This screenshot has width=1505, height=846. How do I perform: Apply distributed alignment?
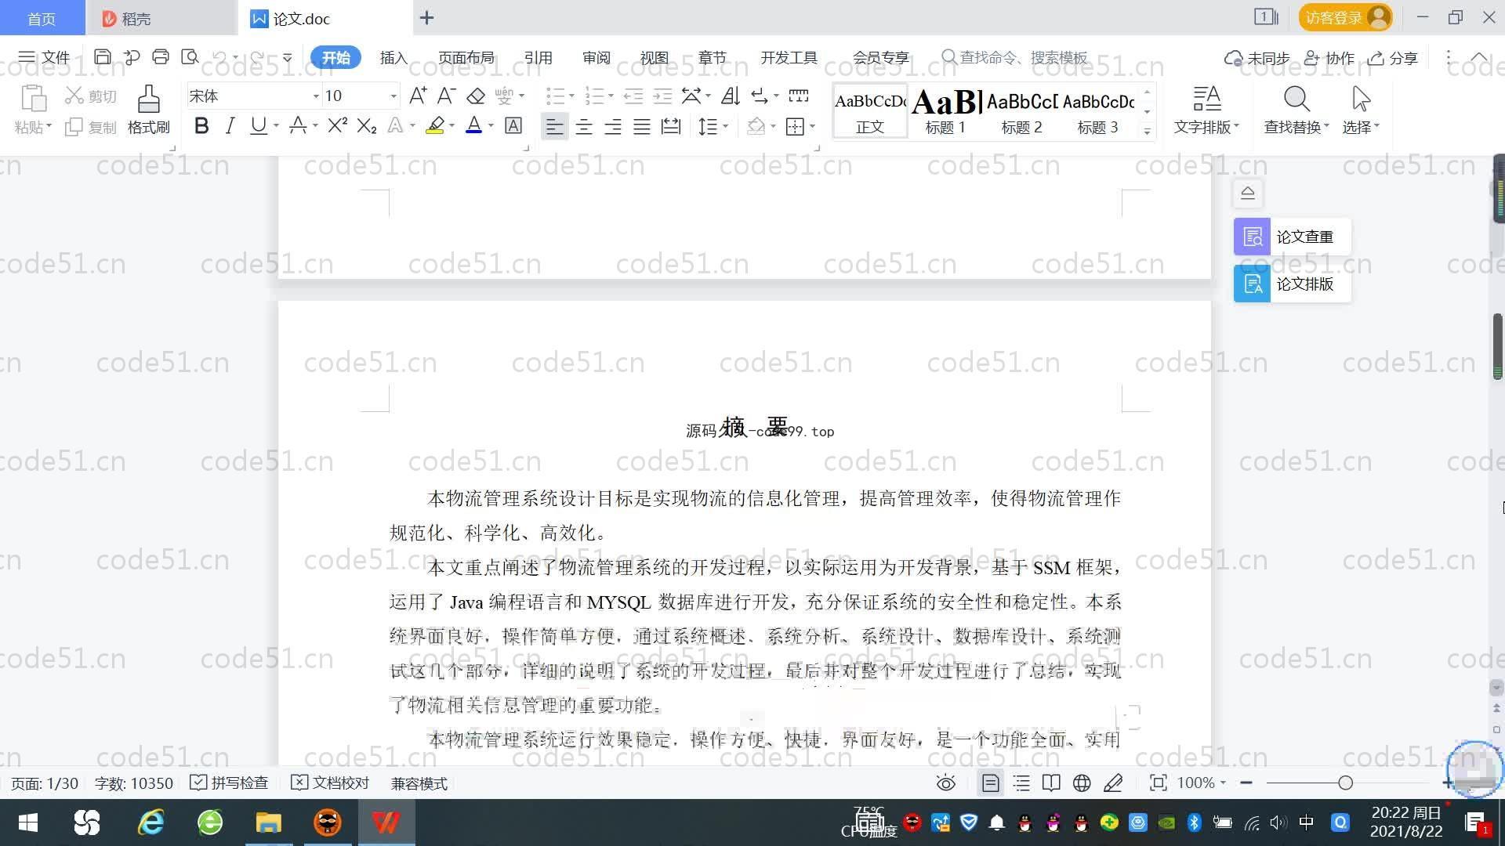(671, 126)
